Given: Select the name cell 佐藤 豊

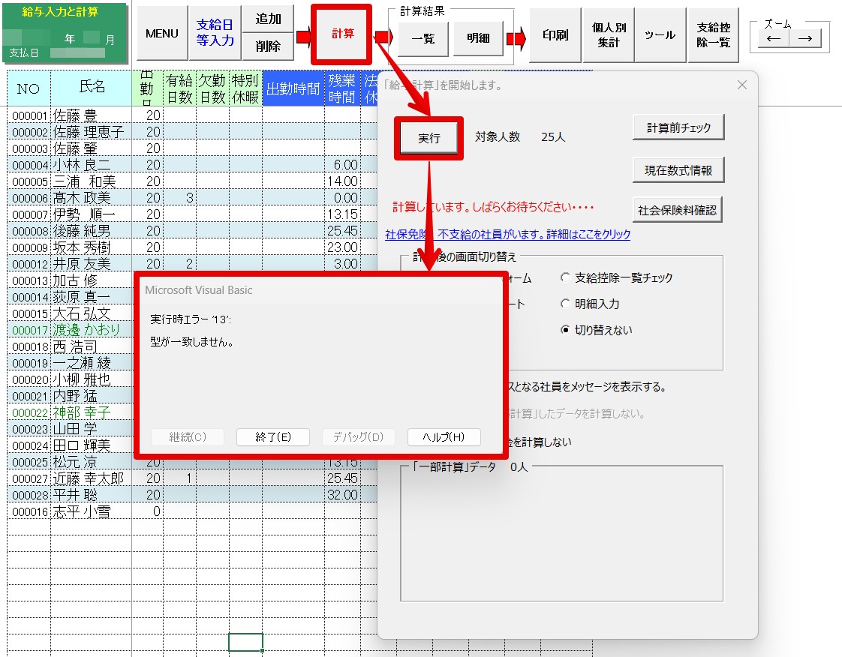Looking at the screenshot, I should [92, 115].
